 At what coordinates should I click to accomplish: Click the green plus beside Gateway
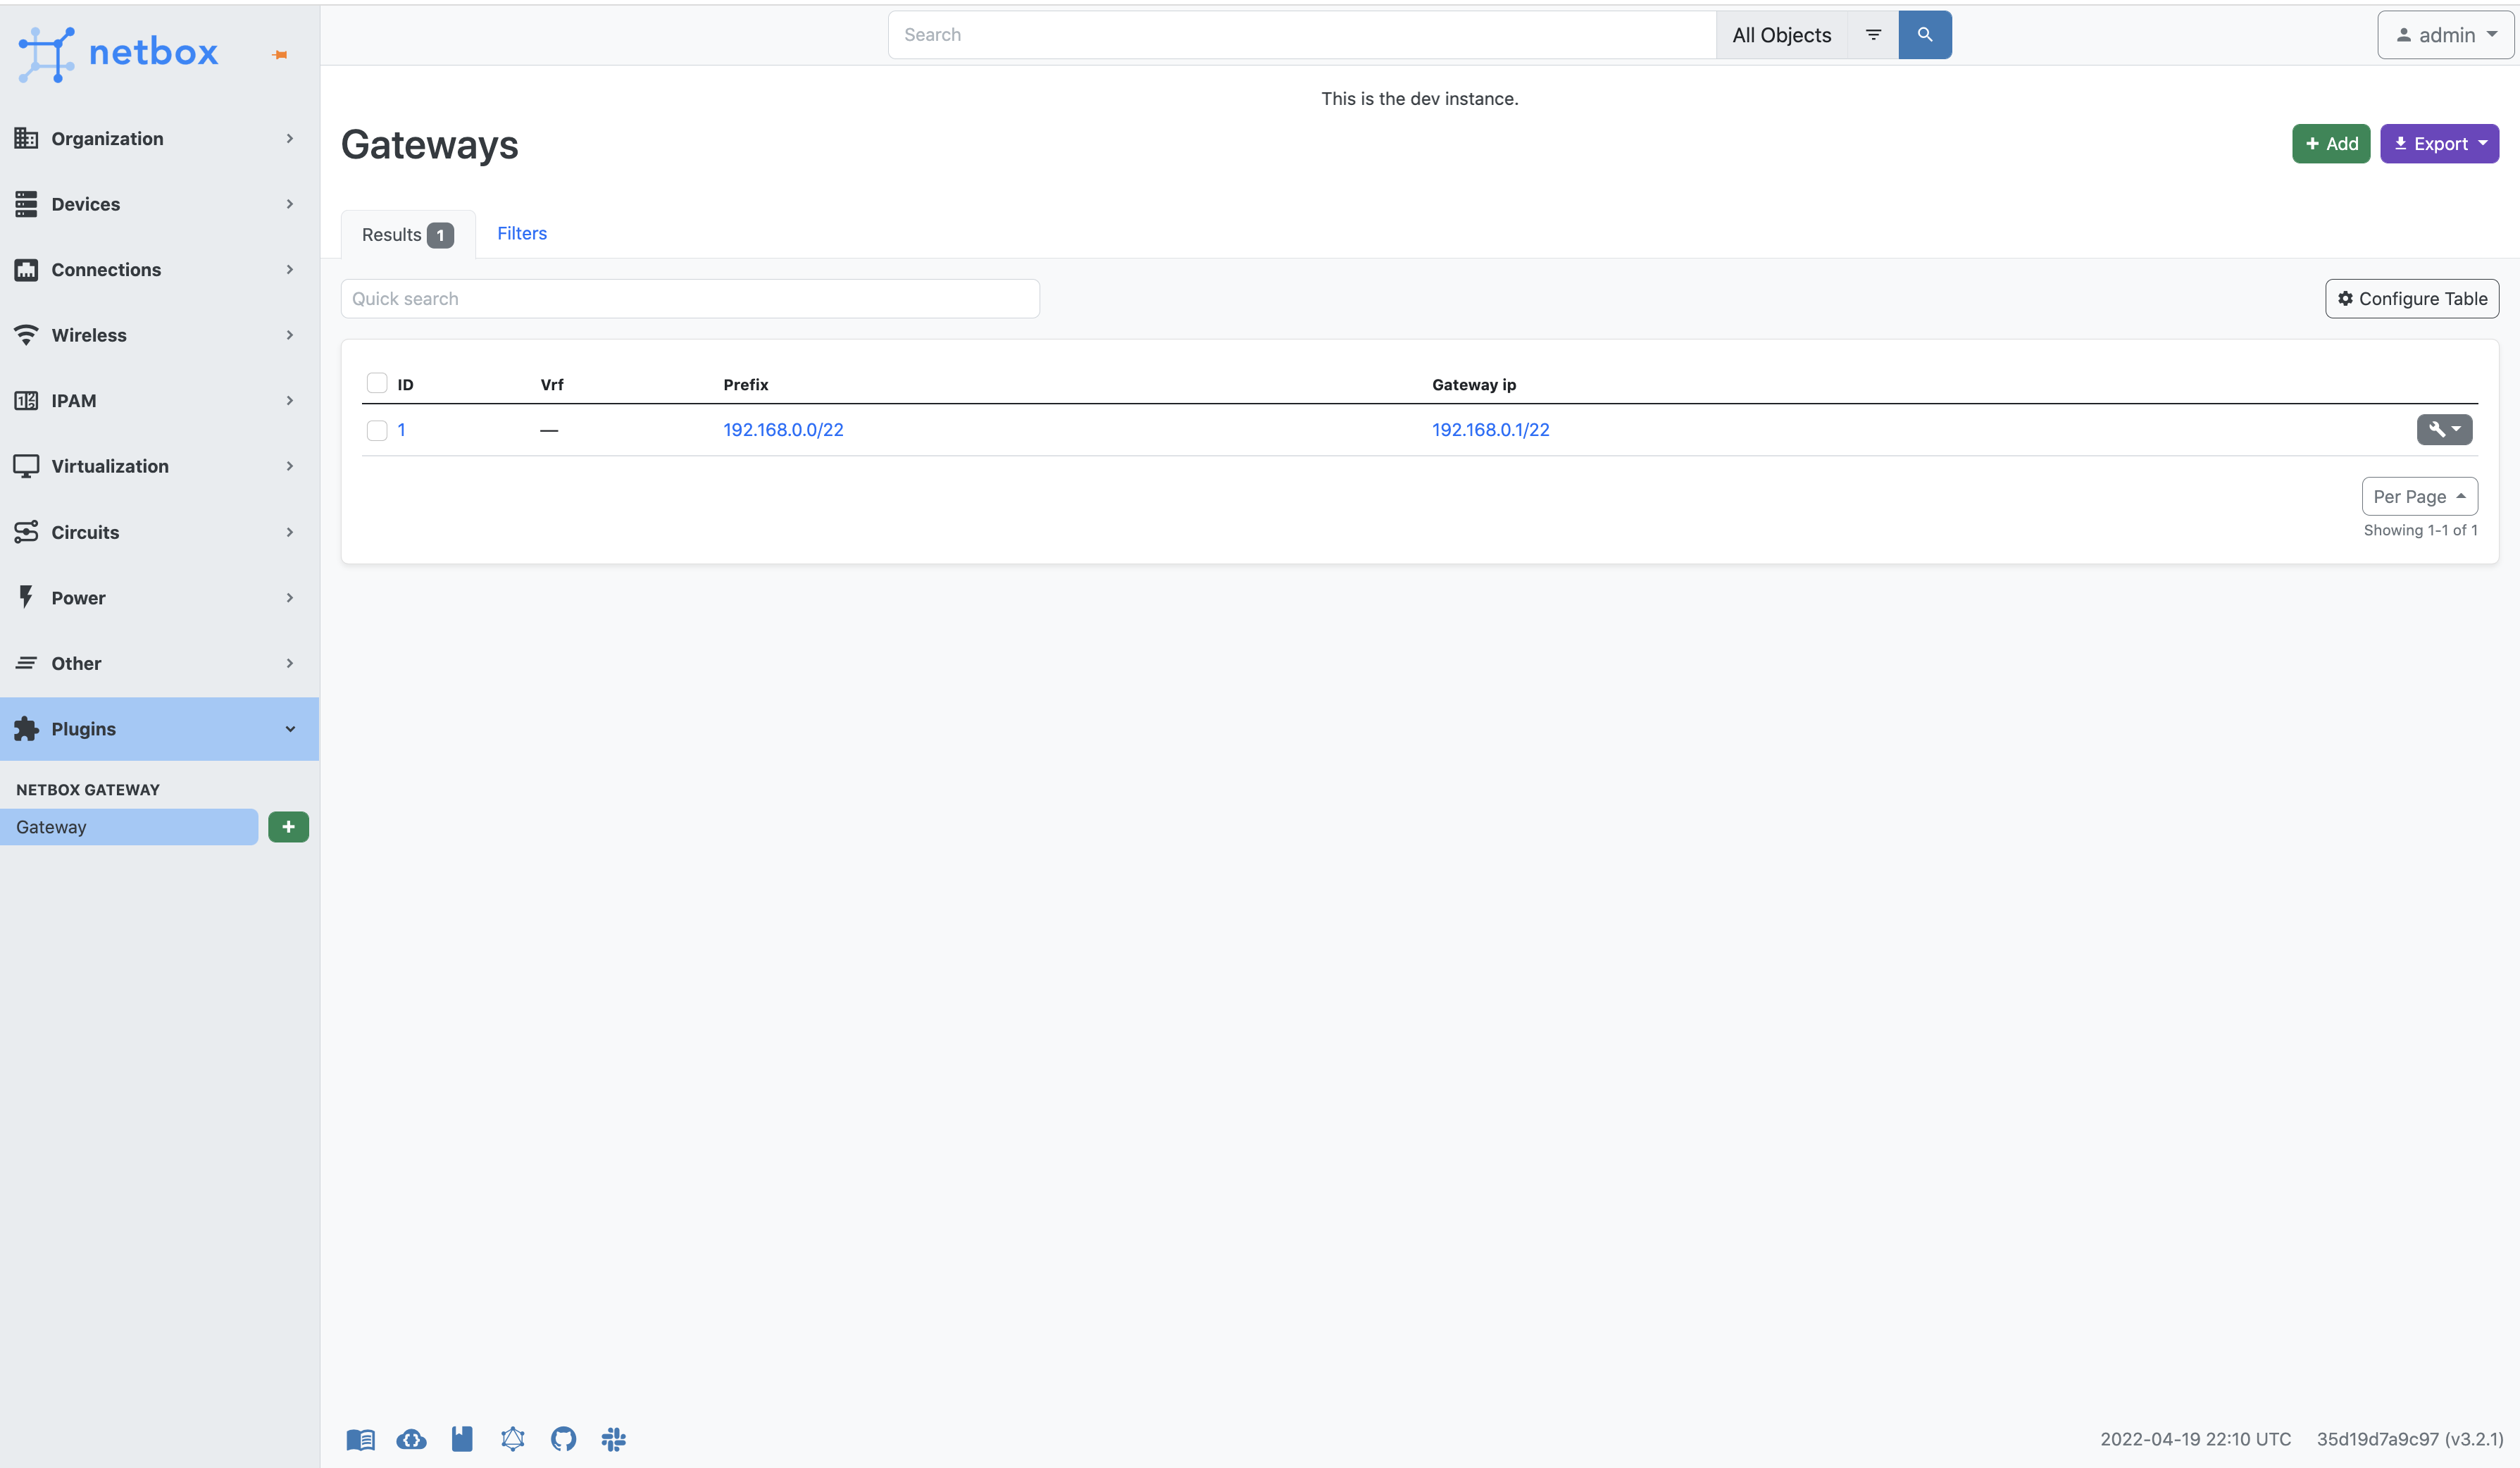(x=288, y=827)
